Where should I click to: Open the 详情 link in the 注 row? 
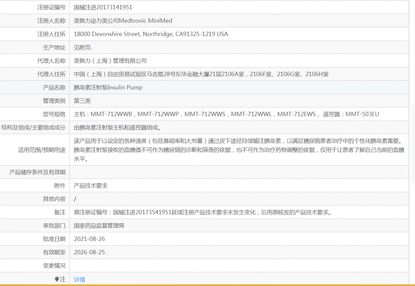coord(80,279)
